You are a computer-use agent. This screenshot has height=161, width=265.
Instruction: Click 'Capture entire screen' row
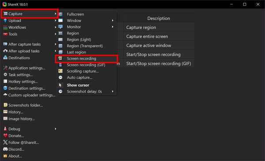point(159,36)
